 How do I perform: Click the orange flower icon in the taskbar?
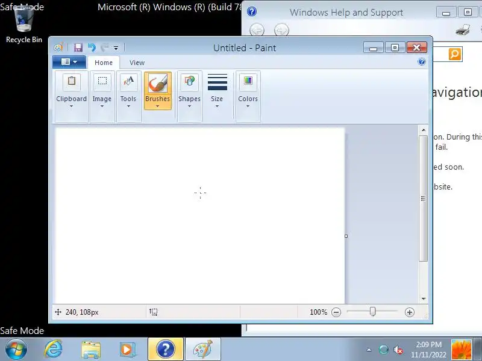(x=461, y=350)
